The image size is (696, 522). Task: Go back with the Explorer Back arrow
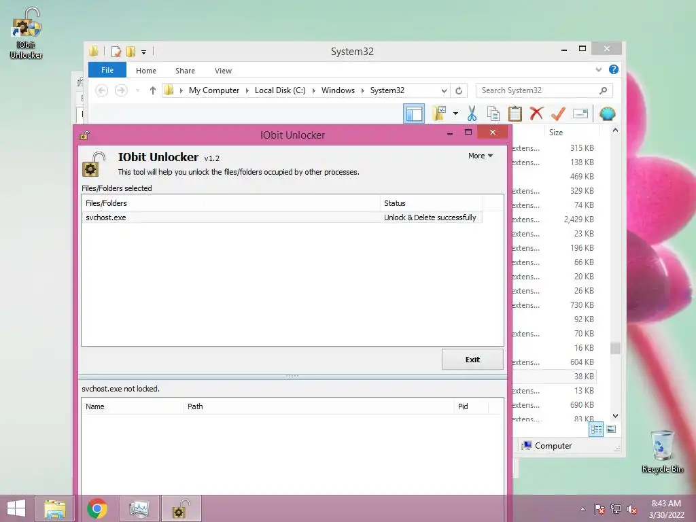point(102,90)
